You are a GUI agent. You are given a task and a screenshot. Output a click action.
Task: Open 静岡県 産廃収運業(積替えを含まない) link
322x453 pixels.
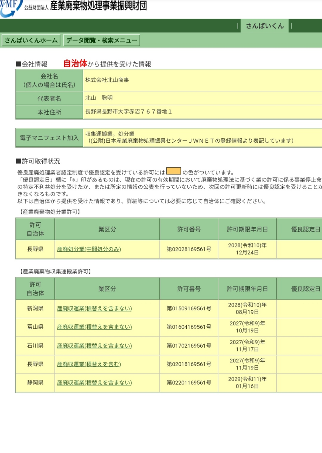pos(94,382)
